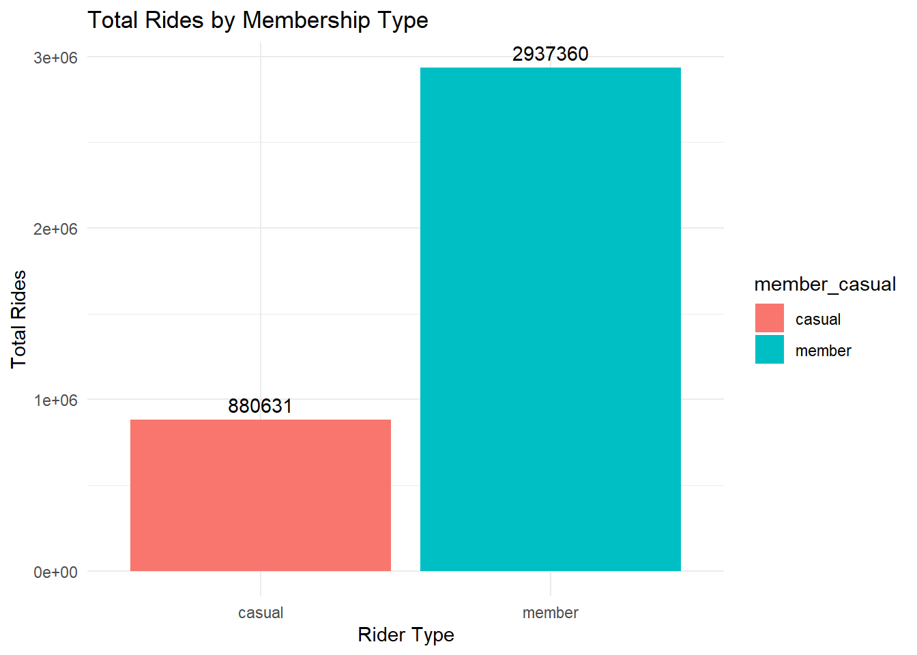The image size is (917, 655).
Task: Click the 2e+06 y-axis tick label
Action: 56,229
